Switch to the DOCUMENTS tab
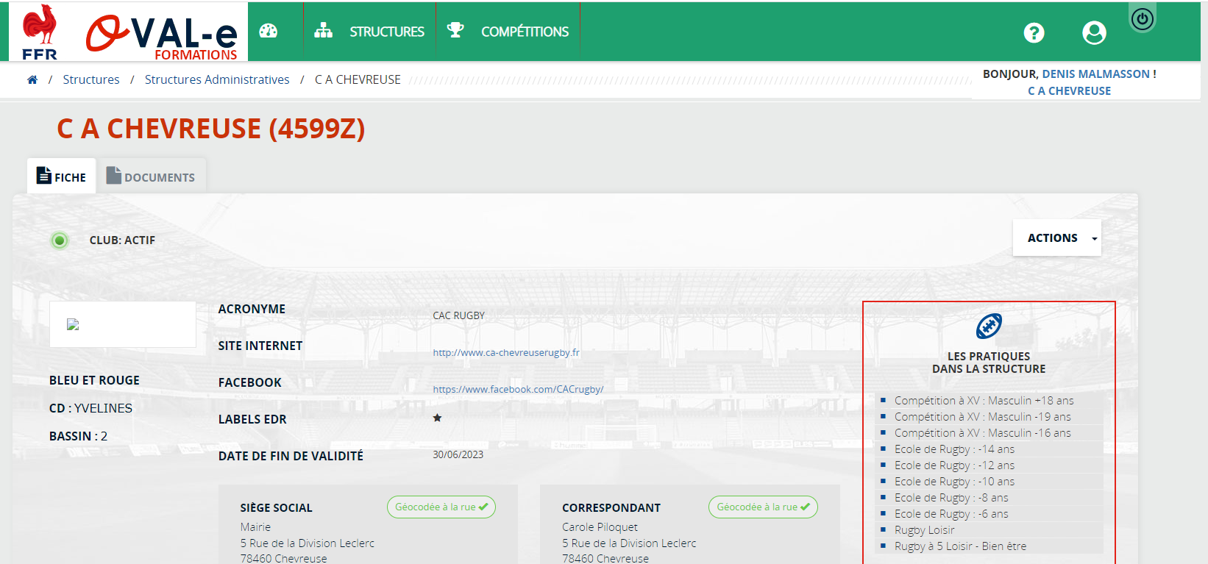Viewport: 1208px width, 564px height. click(151, 176)
